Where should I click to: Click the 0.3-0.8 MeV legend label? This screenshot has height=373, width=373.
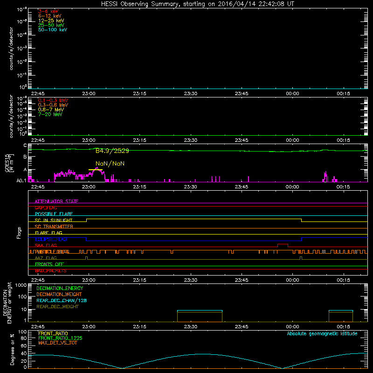53,105
